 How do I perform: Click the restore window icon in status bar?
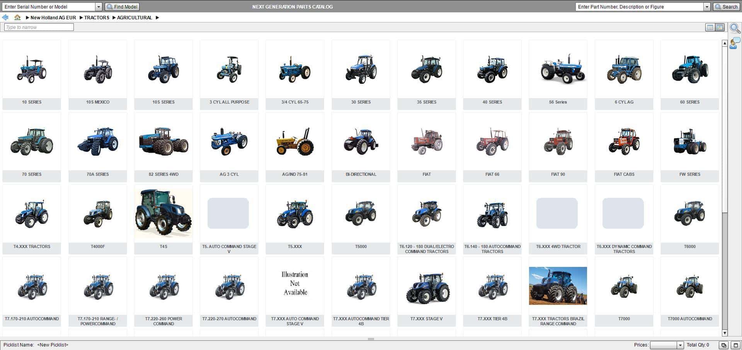[723, 345]
